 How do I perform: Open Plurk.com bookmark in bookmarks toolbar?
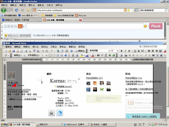coord(81,16)
